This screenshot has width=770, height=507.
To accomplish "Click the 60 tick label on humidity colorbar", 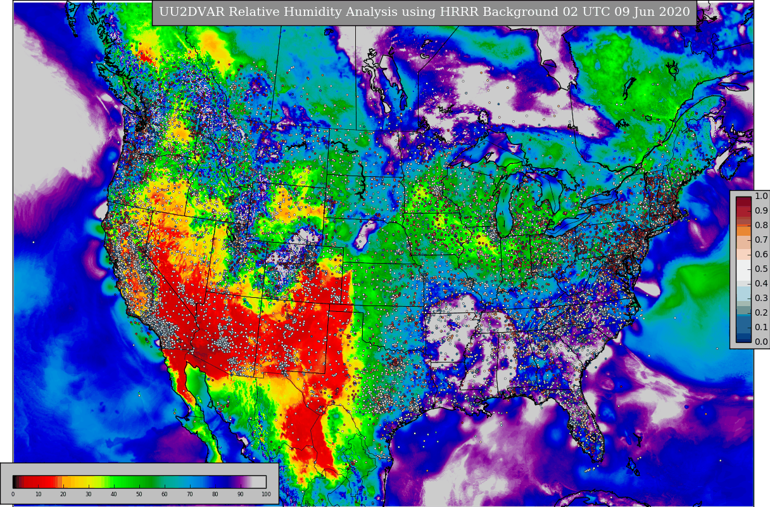I will pos(165,494).
